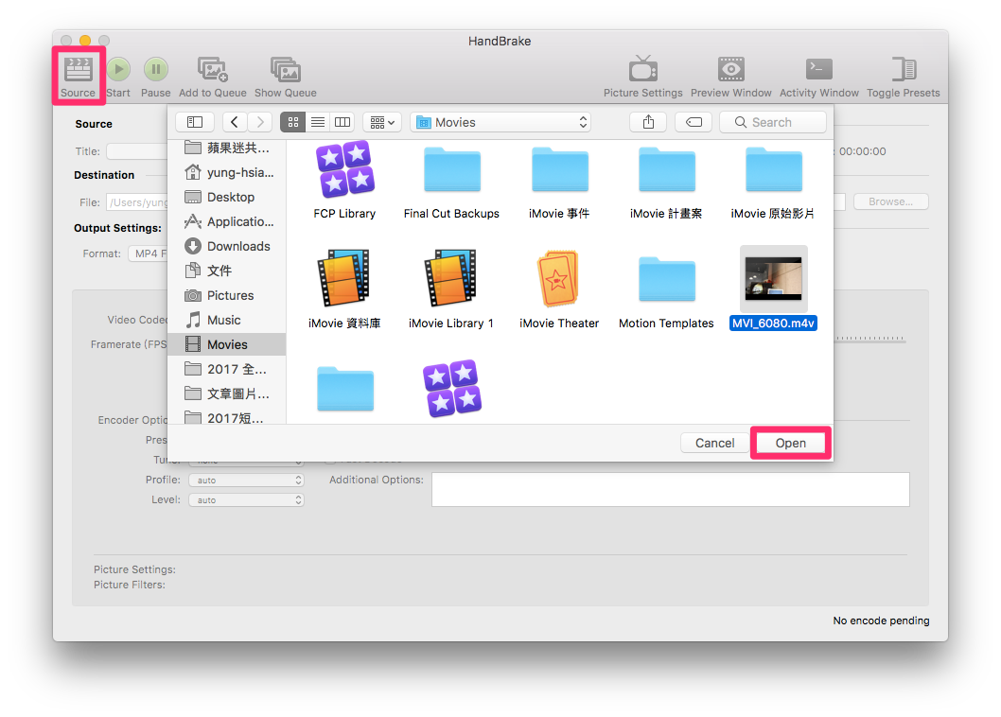Select 文章圖片… folder in sidebar
The height and width of the screenshot is (717, 1001).
(x=227, y=393)
